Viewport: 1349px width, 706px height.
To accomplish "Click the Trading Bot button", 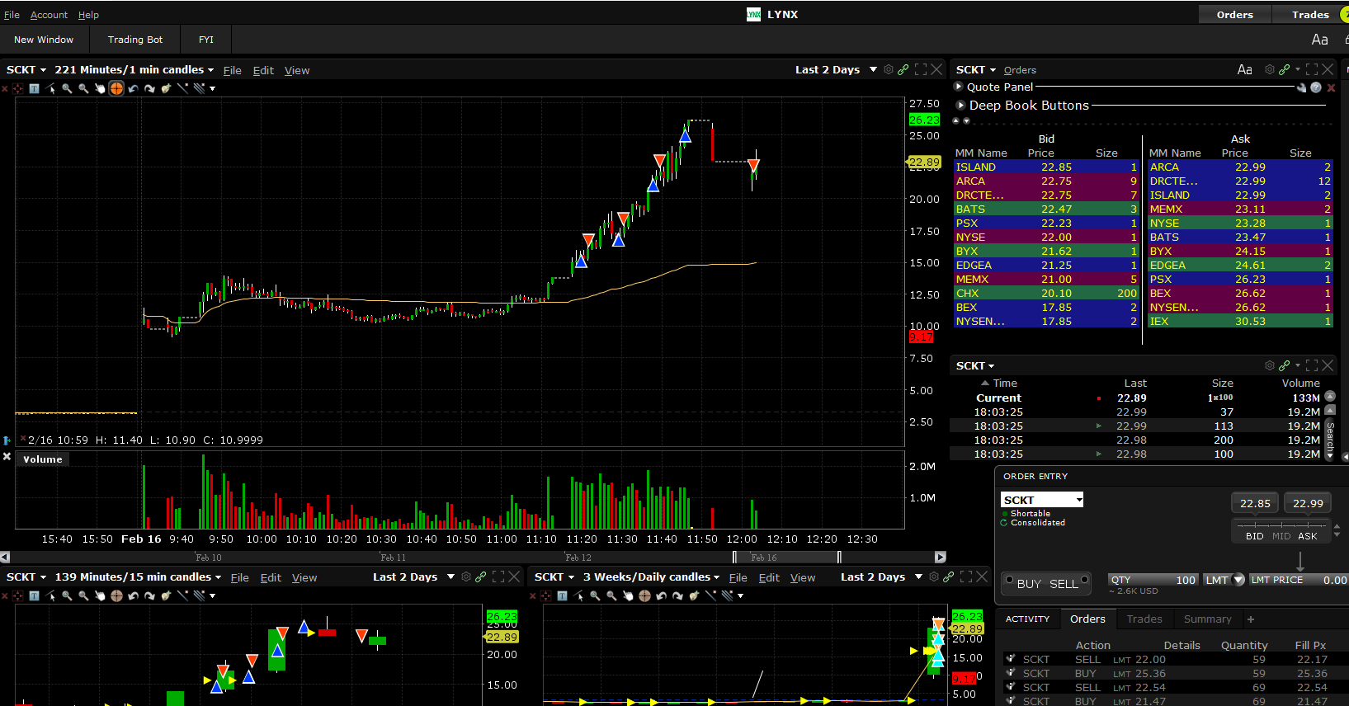I will click(135, 40).
